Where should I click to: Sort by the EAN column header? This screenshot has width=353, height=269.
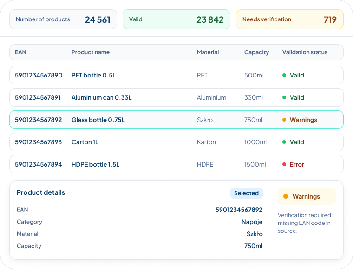click(x=20, y=52)
